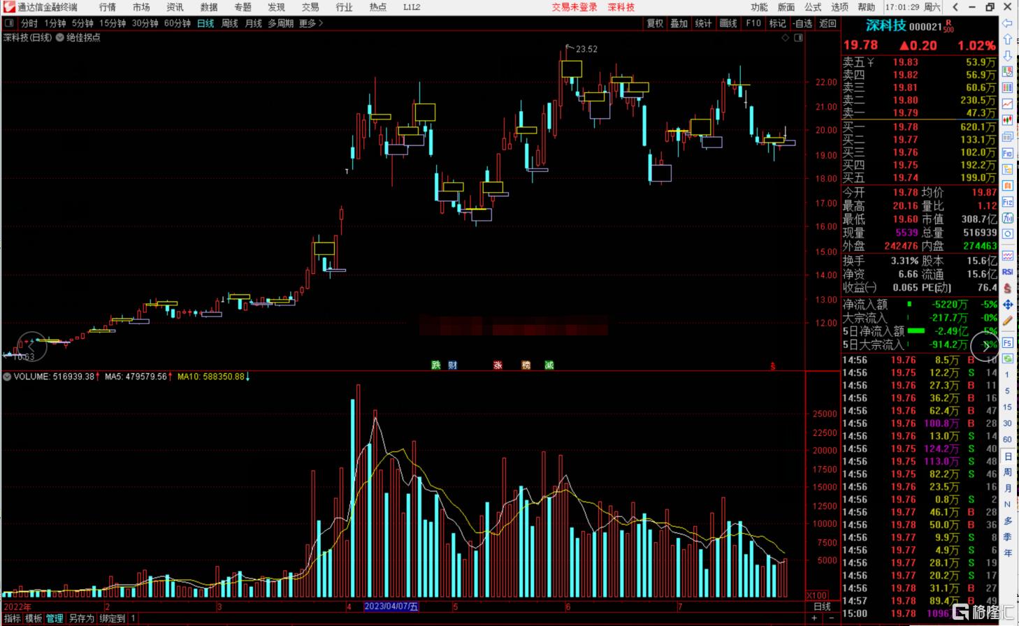Open the 绝佳拐点 indicator dropdown arrow

pos(59,38)
